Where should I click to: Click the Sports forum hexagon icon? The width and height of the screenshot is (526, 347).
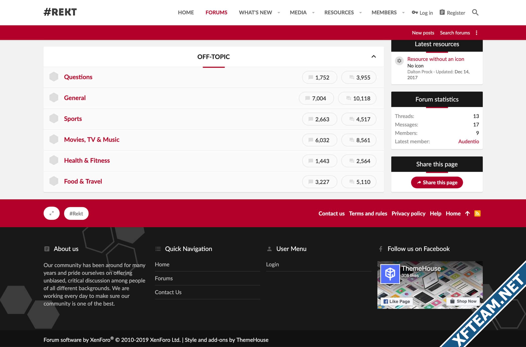coord(54,118)
